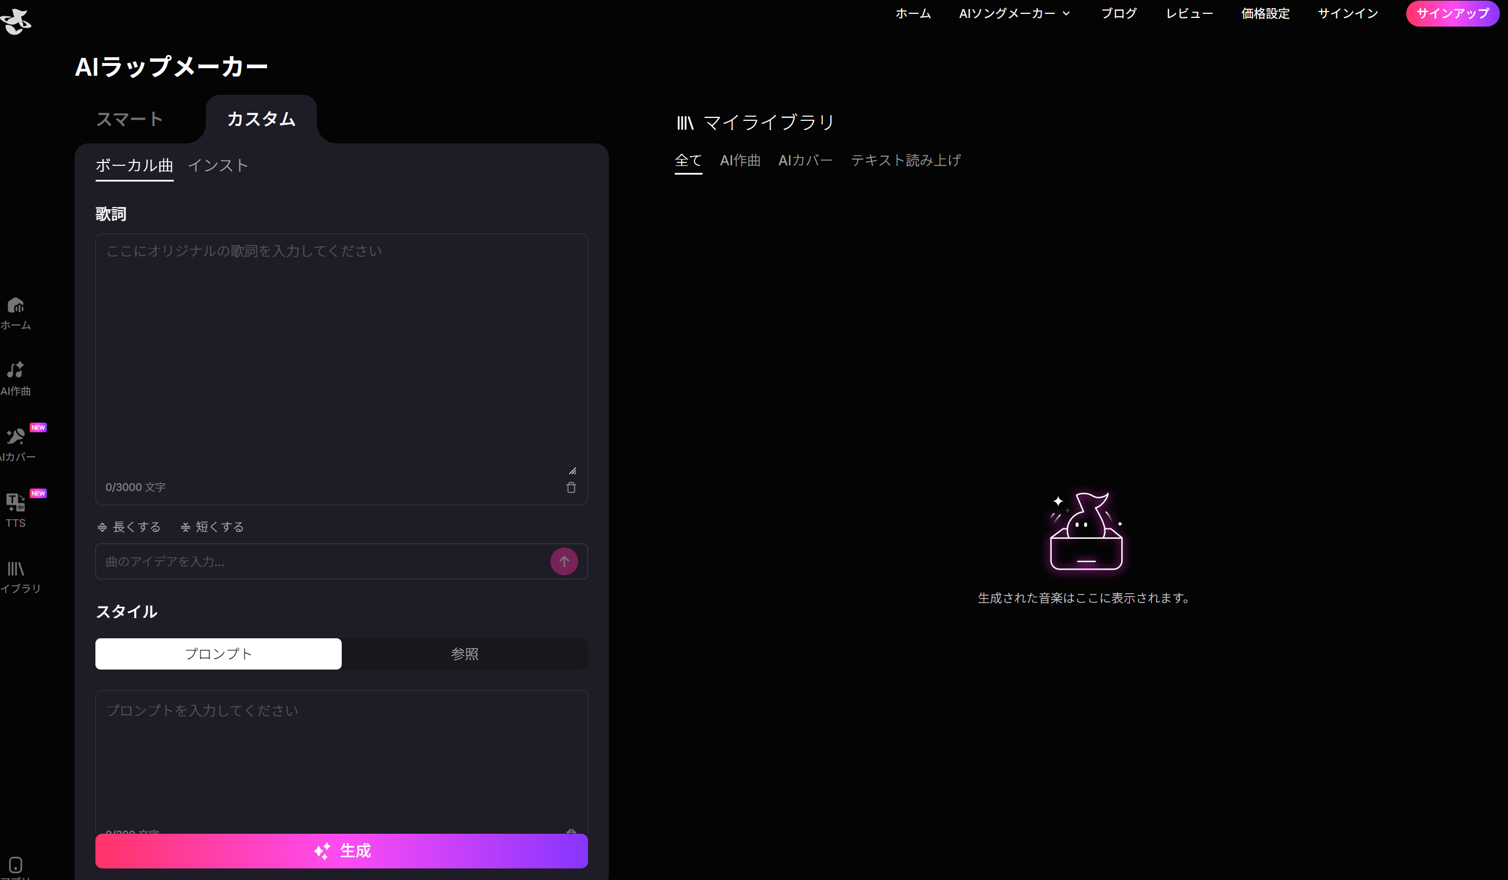This screenshot has width=1508, height=880.
Task: Submit song idea with the arrow button
Action: (x=563, y=561)
